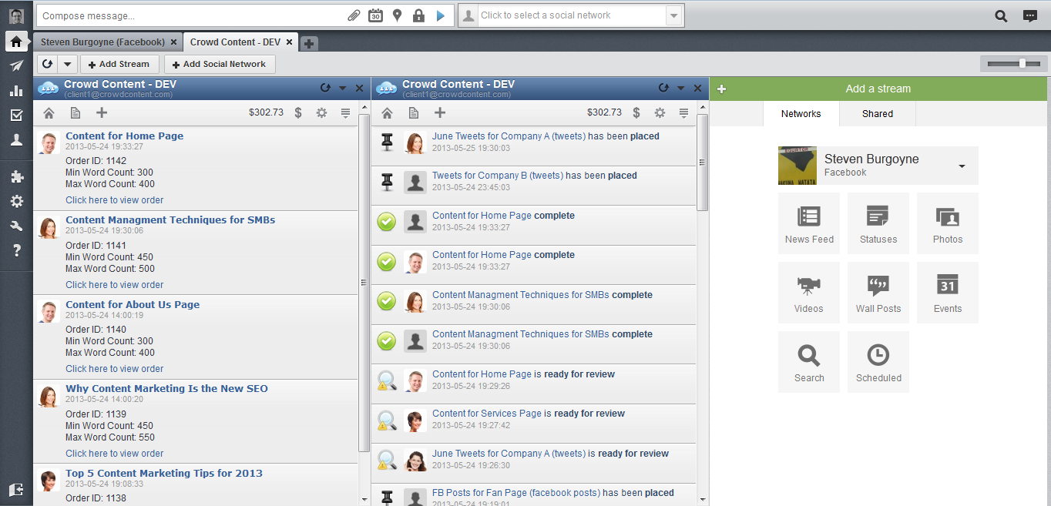Open search with the magnifier icon
Image resolution: width=1051 pixels, height=506 pixels.
tap(1000, 15)
